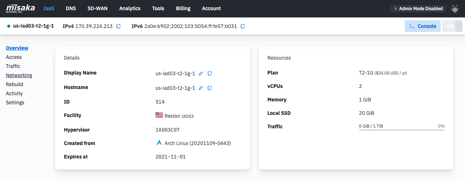Open the Billing menu
Viewport: 465px width, 181px height.
coord(183,8)
